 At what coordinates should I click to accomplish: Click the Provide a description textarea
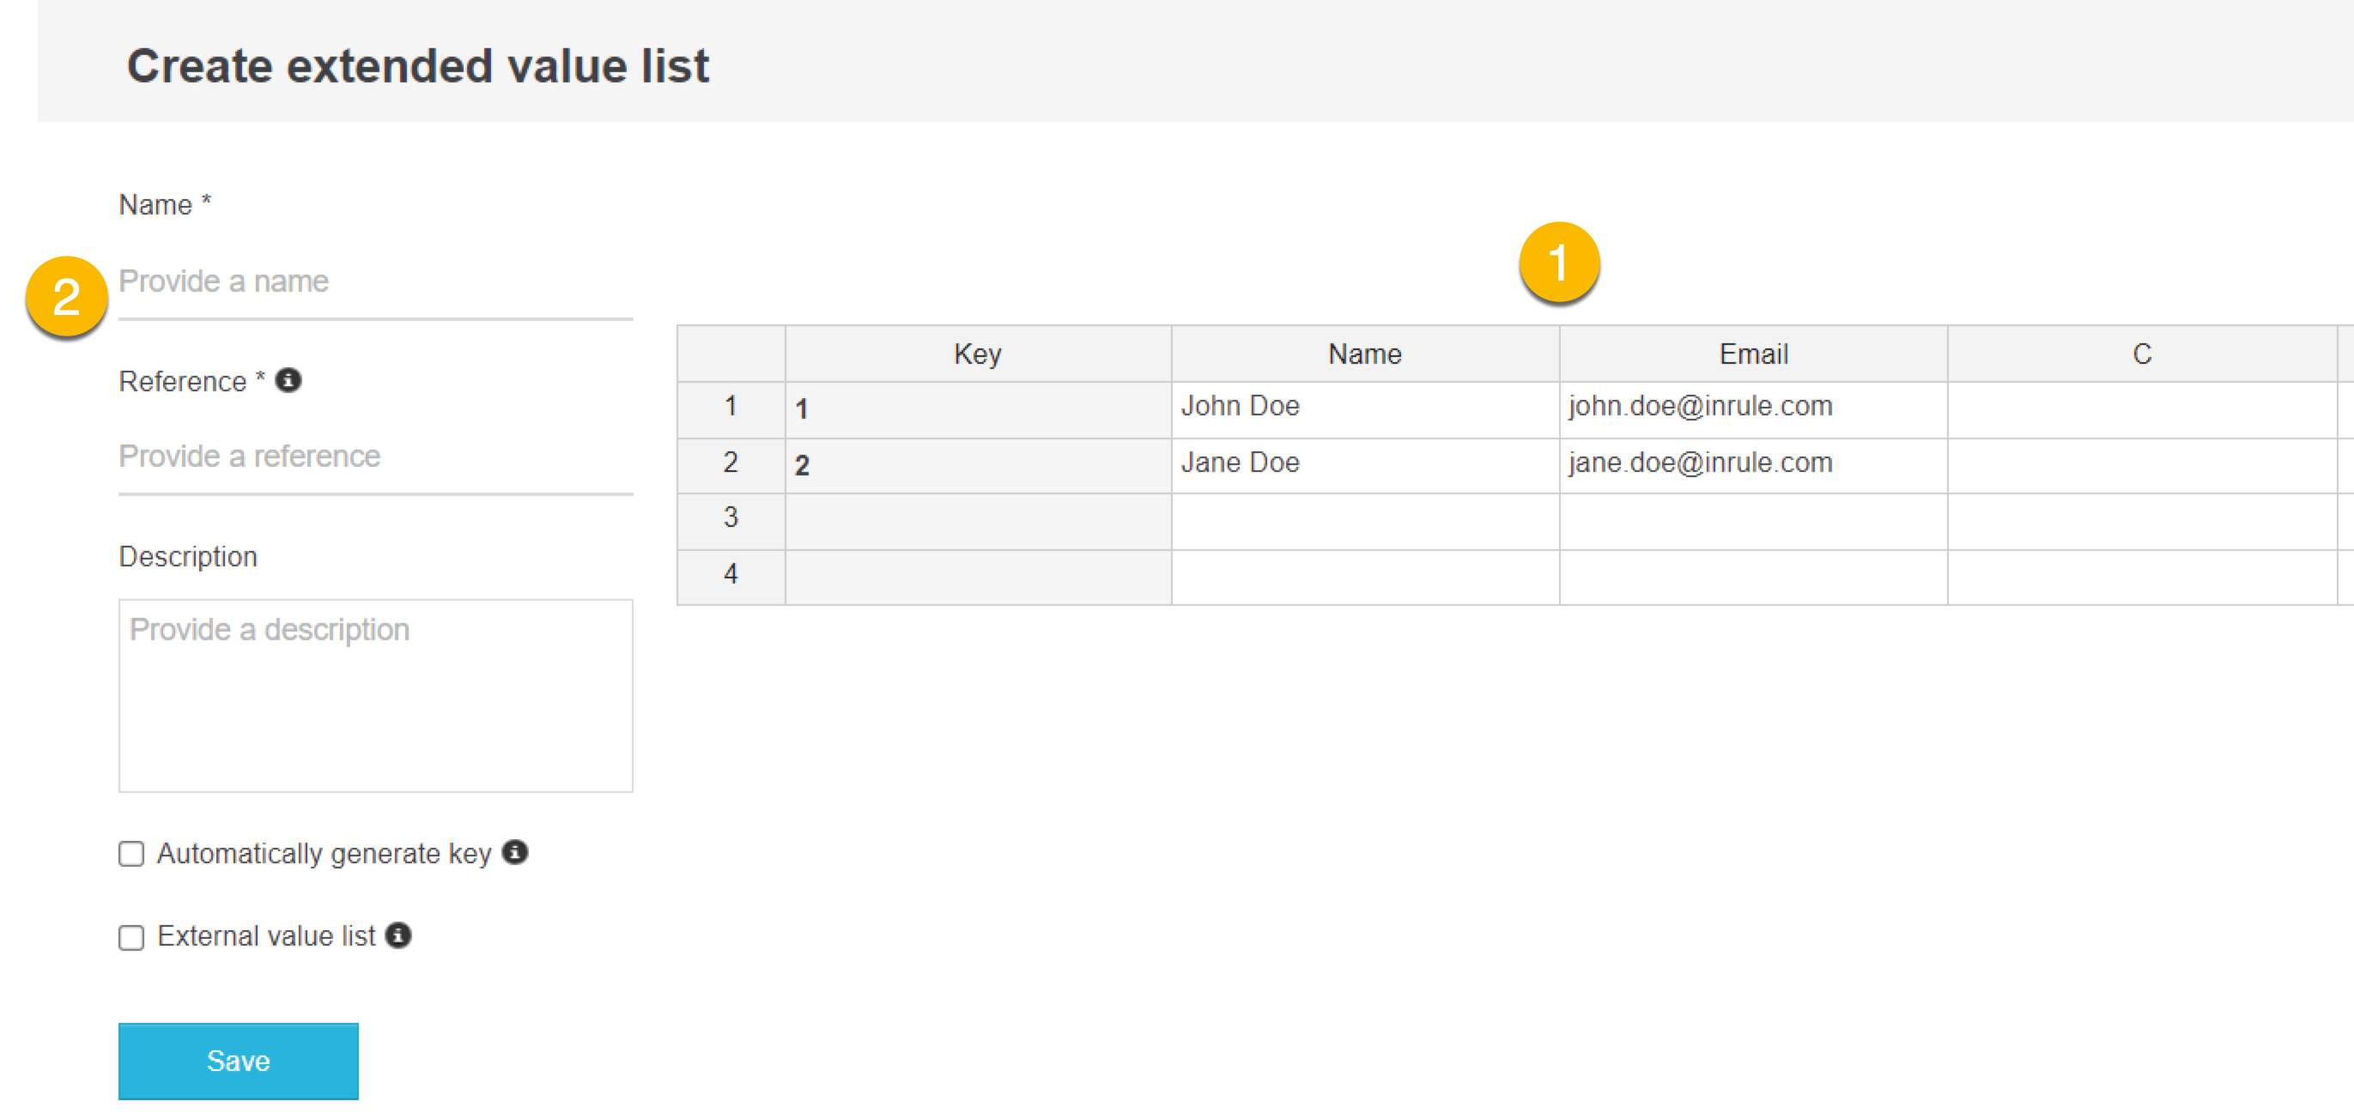pos(374,695)
